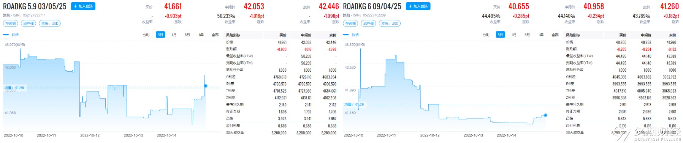Click yield 50.233% in left header
683x143 pixels.
point(226,16)
